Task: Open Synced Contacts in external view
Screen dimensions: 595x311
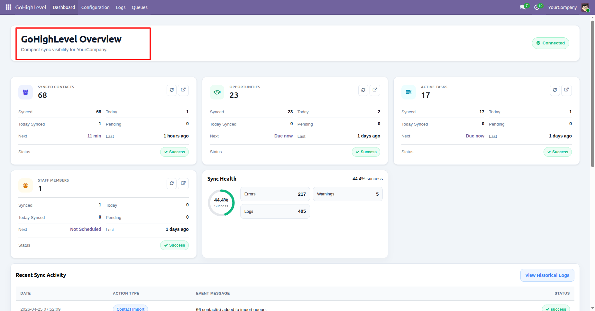Action: pyautogui.click(x=183, y=90)
